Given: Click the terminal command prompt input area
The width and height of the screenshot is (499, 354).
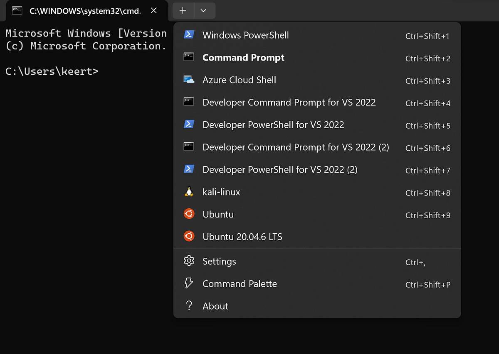Looking at the screenshot, I should [104, 71].
